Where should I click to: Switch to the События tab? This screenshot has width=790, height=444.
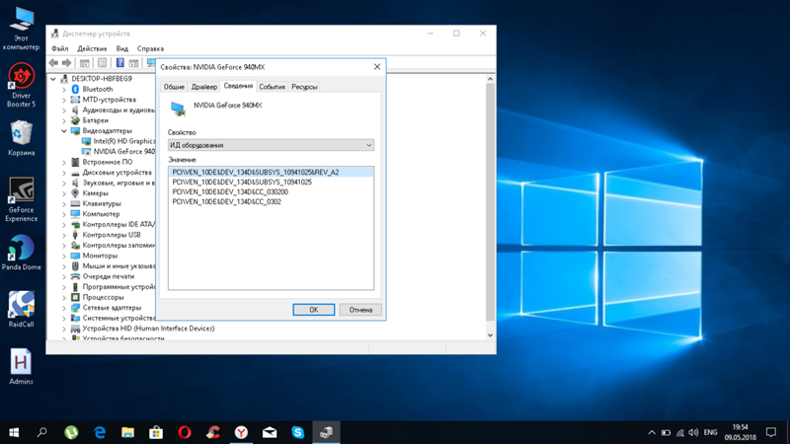[273, 87]
